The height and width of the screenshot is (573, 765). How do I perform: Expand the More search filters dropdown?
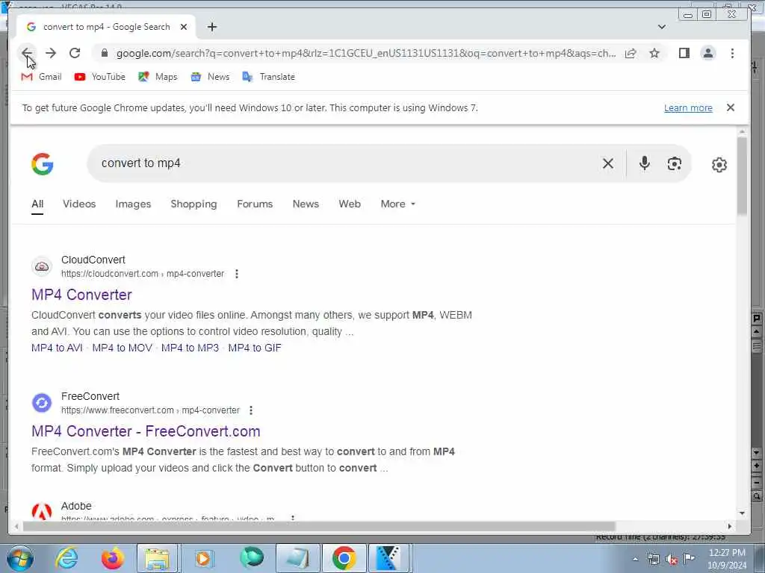[397, 204]
